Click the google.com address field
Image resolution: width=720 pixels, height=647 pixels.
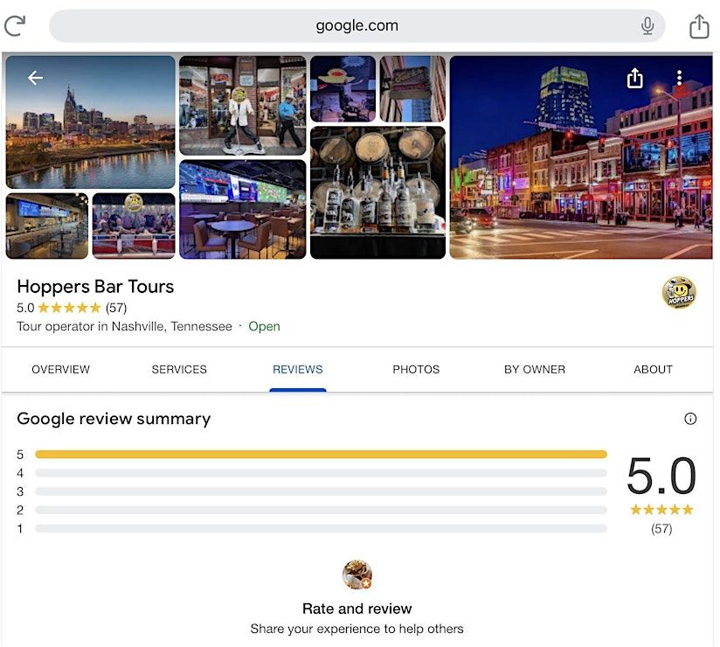[x=357, y=25]
